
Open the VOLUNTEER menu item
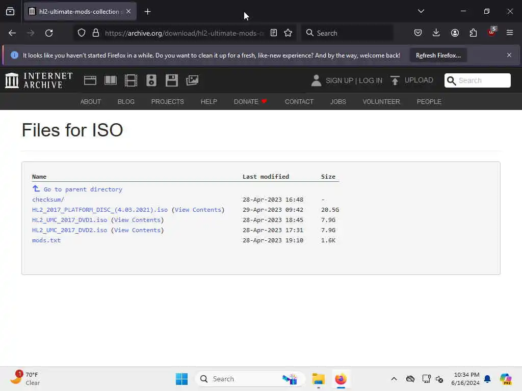pyautogui.click(x=381, y=102)
